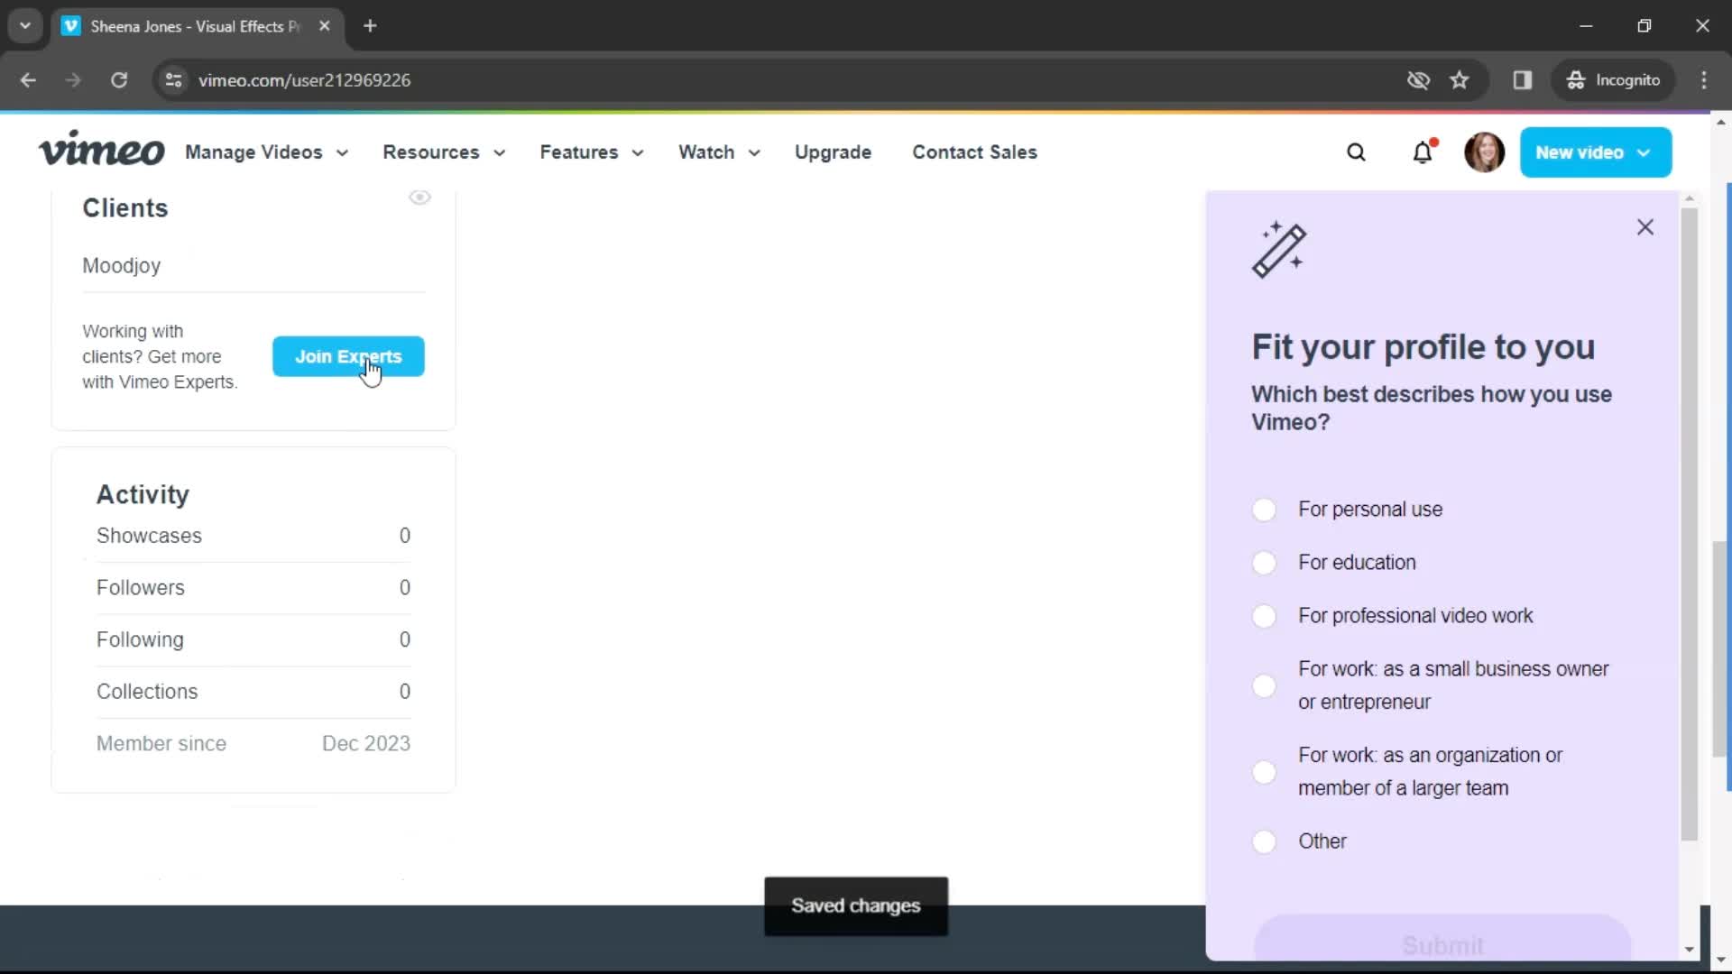Select the For professional video work radio button

pos(1263,616)
